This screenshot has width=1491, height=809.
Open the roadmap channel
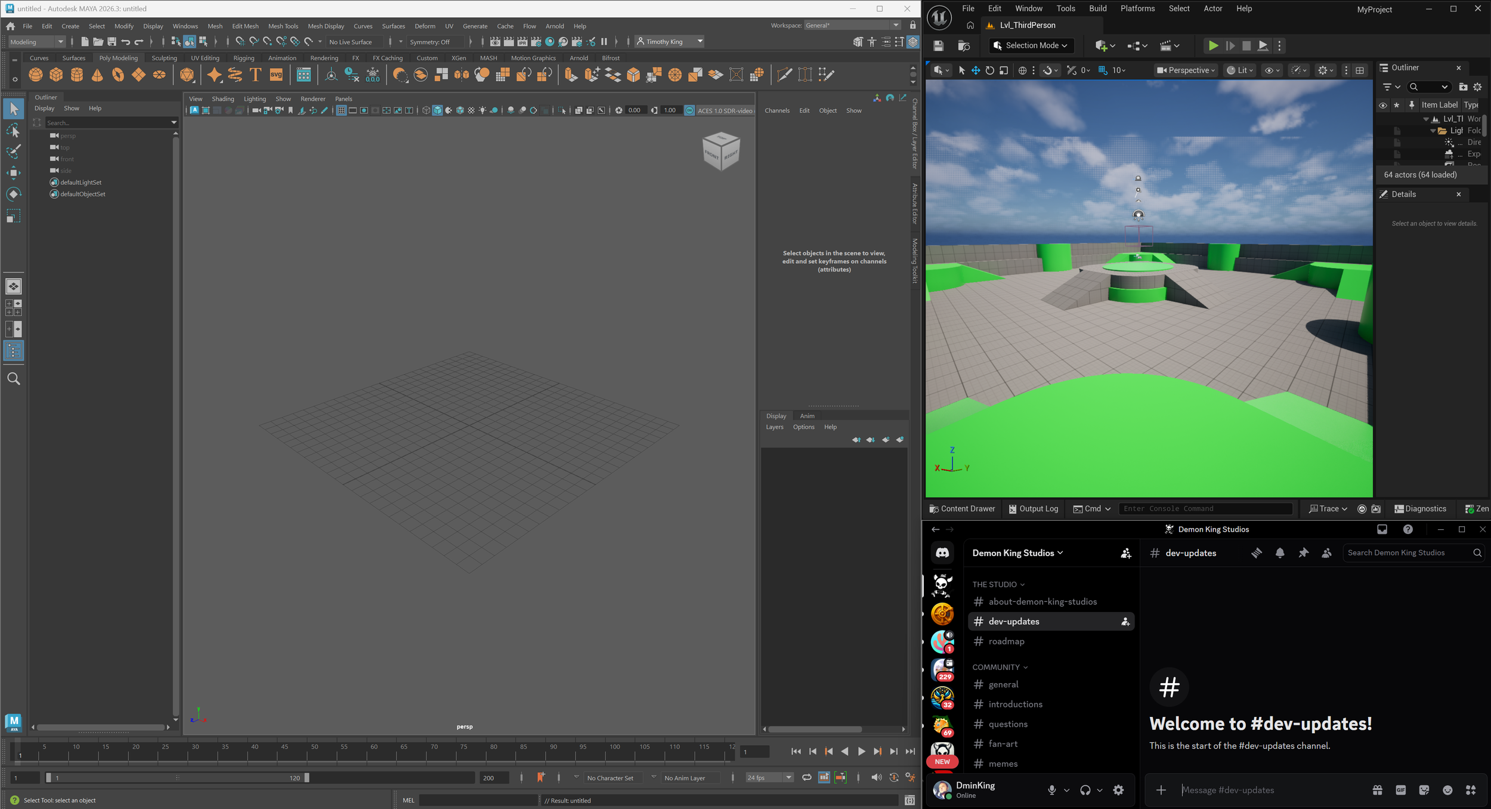click(x=1006, y=641)
